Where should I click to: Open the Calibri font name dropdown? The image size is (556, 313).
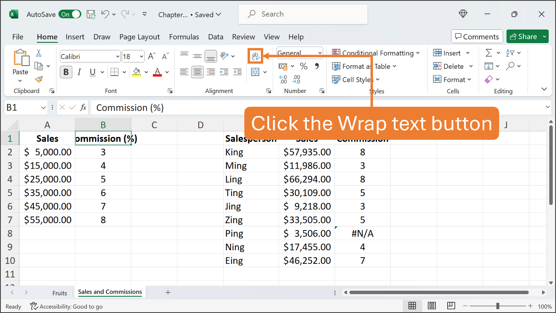tap(118, 56)
